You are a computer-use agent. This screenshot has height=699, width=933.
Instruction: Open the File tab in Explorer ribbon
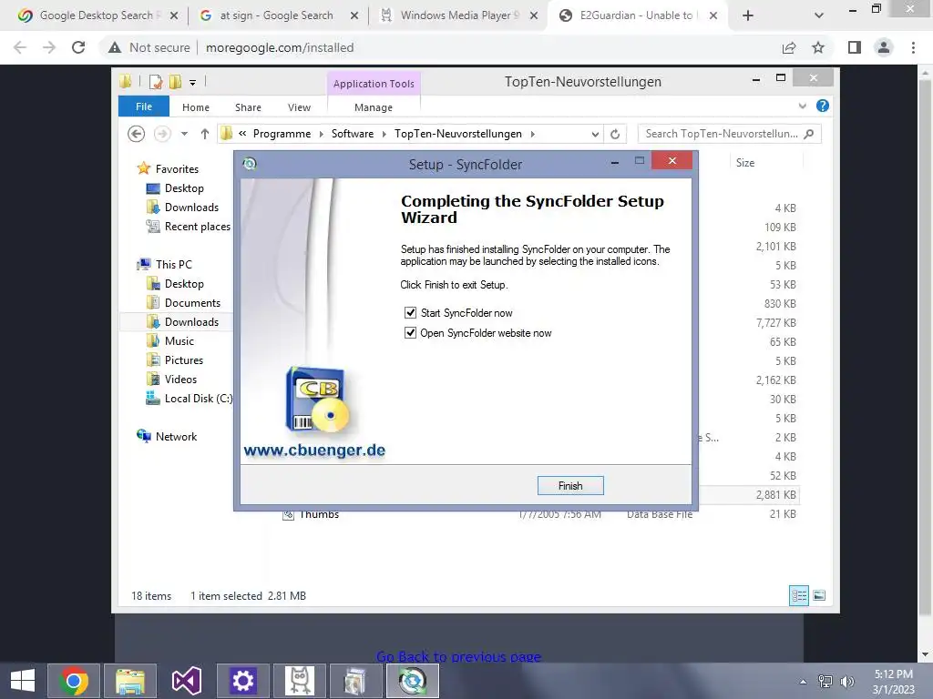[x=144, y=106]
